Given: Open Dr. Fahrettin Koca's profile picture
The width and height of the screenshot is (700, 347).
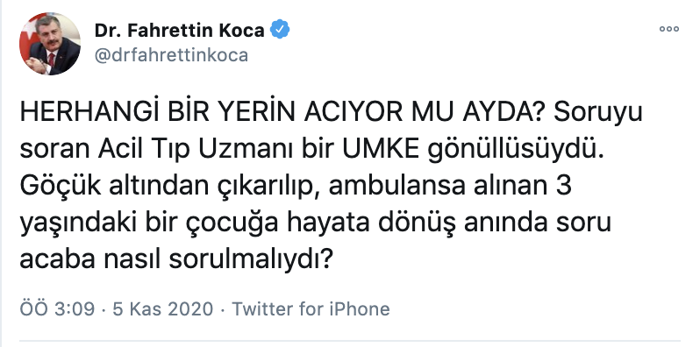Looking at the screenshot, I should [50, 44].
